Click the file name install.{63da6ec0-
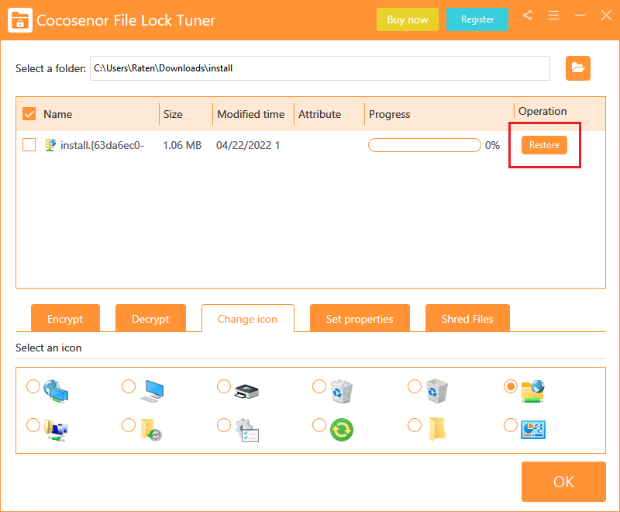Image resolution: width=620 pixels, height=512 pixels. tap(102, 145)
